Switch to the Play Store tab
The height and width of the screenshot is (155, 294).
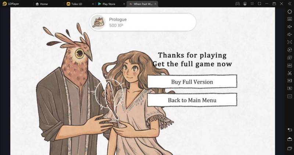click(107, 4)
